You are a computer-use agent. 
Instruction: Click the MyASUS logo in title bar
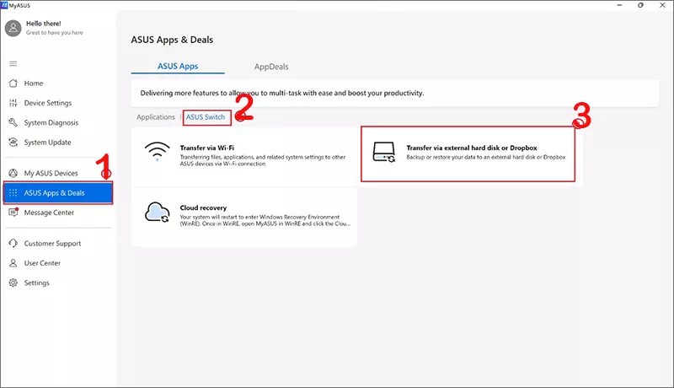pos(4,5)
